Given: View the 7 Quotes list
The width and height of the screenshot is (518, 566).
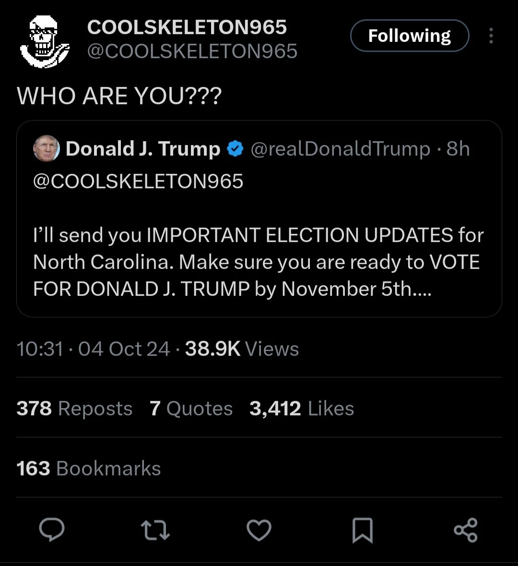Looking at the screenshot, I should click(191, 409).
